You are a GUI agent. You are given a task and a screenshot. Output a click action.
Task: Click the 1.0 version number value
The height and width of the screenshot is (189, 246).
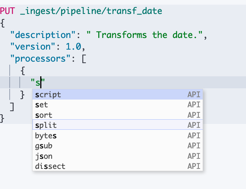point(74,47)
